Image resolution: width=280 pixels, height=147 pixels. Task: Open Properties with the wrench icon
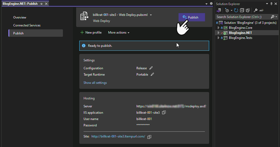pyautogui.click(x=256, y=10)
